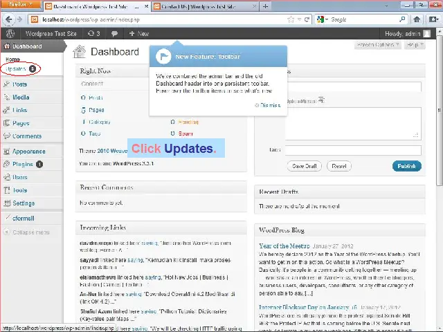Open a new browser tab with plus
The image size is (443, 332).
click(x=265, y=6)
